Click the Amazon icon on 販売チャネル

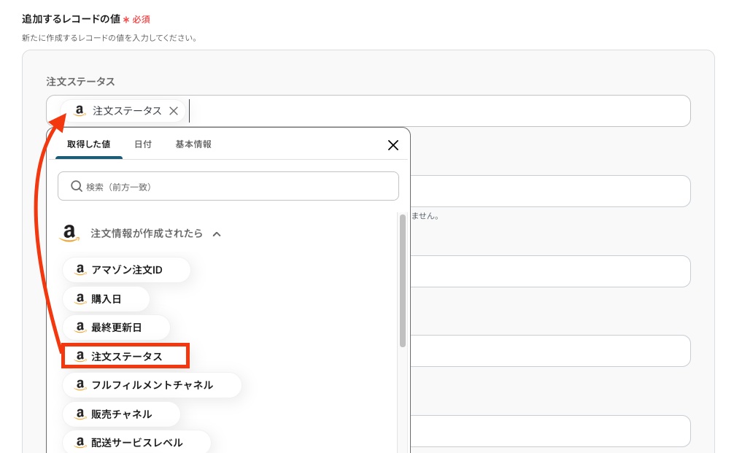80,414
